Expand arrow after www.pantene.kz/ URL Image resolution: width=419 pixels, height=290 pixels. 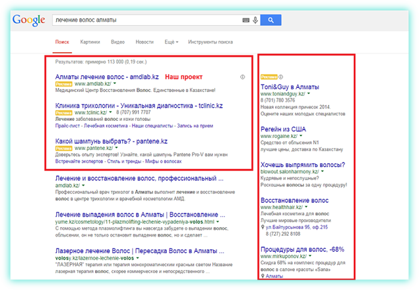pyautogui.click(x=117, y=148)
